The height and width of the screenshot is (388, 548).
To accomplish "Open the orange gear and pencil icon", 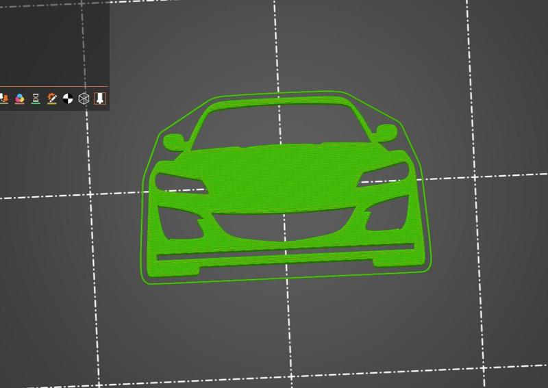I will pos(52,99).
